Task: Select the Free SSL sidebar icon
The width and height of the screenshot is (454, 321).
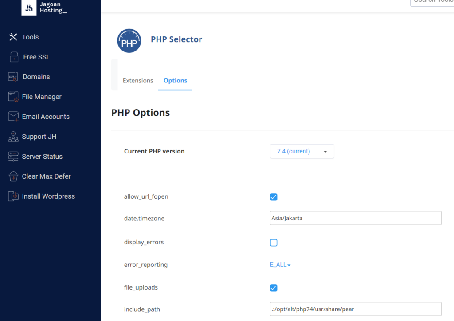Action: [14, 57]
